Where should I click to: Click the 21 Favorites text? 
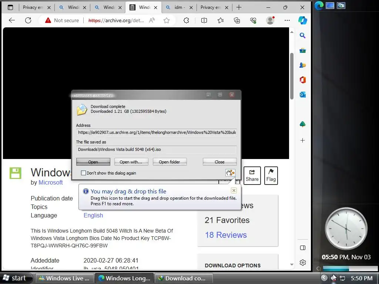click(x=227, y=220)
